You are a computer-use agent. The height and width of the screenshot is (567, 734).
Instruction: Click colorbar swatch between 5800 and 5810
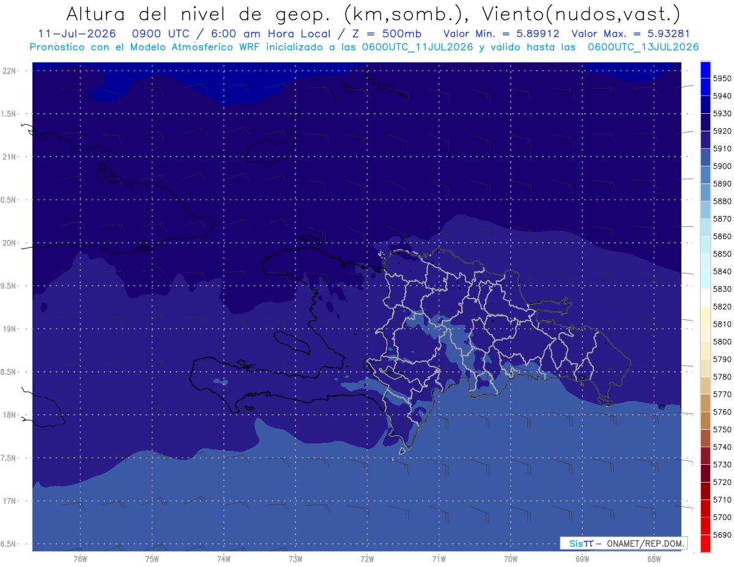coord(705,333)
